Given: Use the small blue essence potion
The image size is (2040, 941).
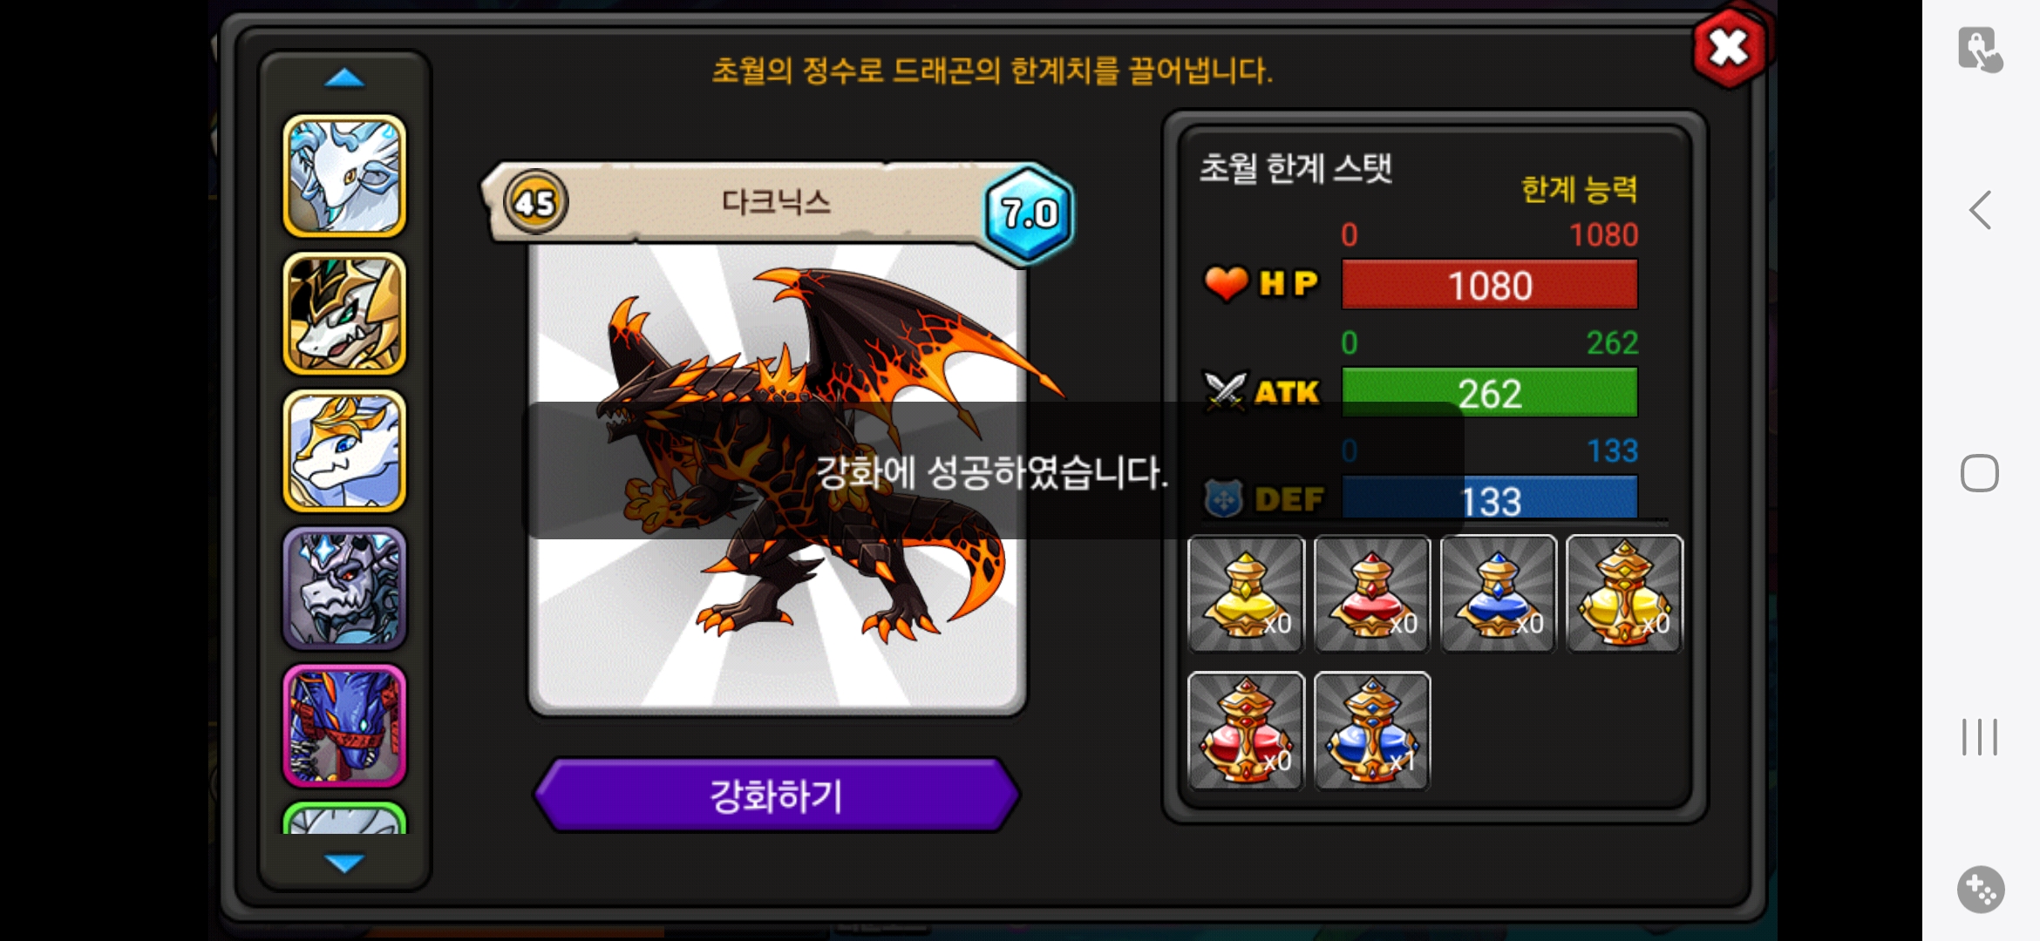Looking at the screenshot, I should pos(1498,594).
